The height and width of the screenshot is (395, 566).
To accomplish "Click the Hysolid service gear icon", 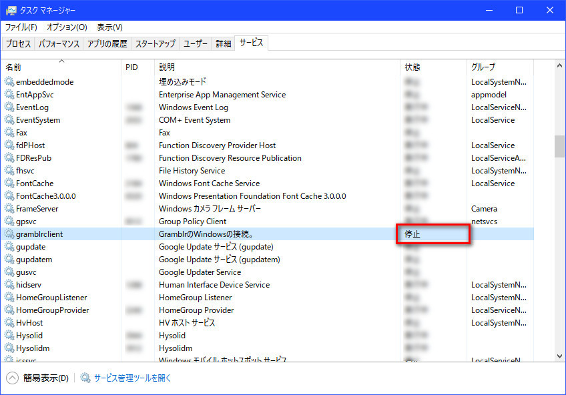I will (x=9, y=336).
